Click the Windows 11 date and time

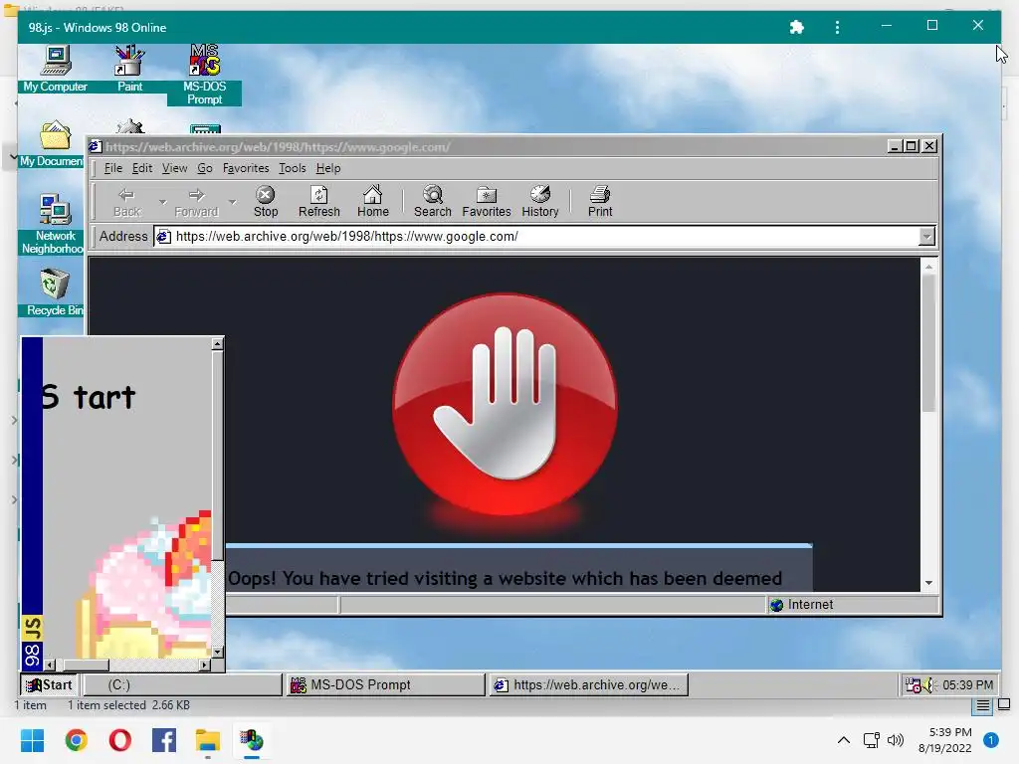[x=945, y=740]
